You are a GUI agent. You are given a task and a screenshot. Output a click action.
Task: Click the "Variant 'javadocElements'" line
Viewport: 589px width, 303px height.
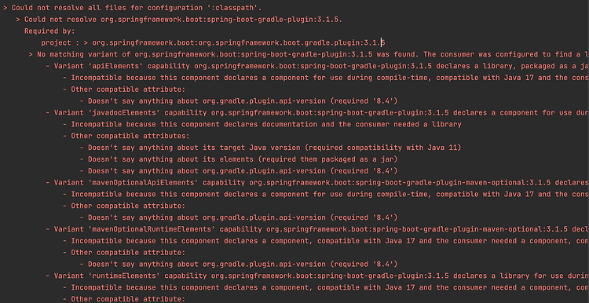[317, 112]
